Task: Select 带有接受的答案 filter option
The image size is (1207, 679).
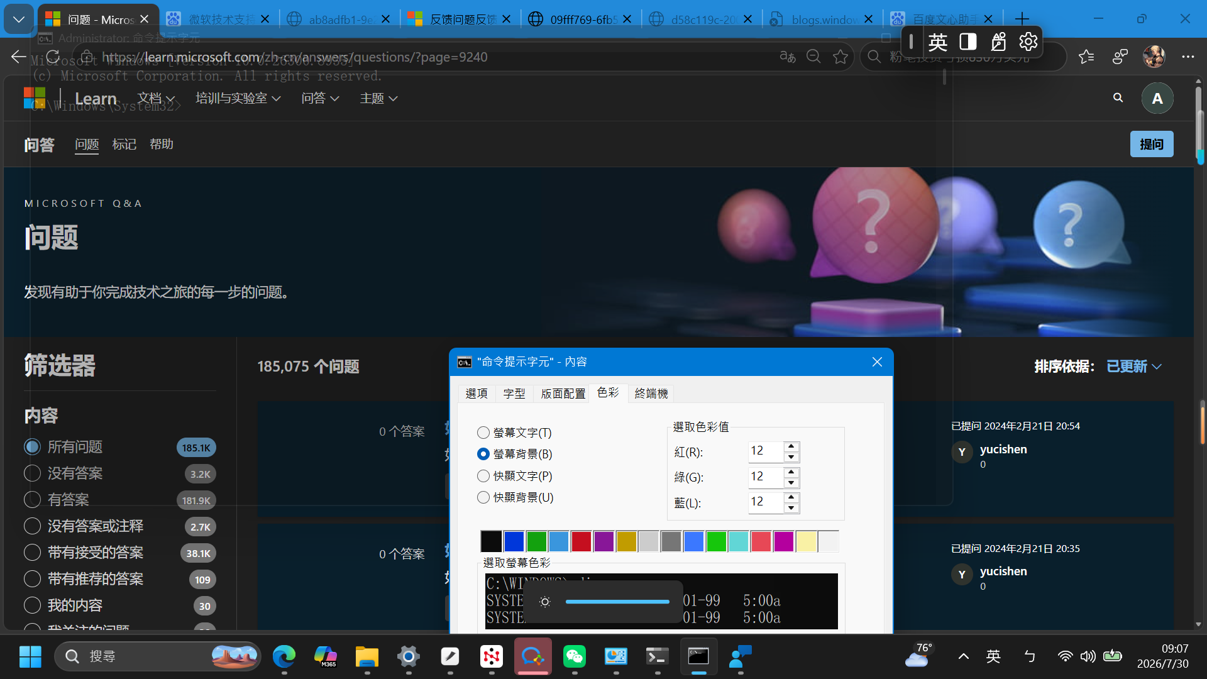Action: coord(32,553)
